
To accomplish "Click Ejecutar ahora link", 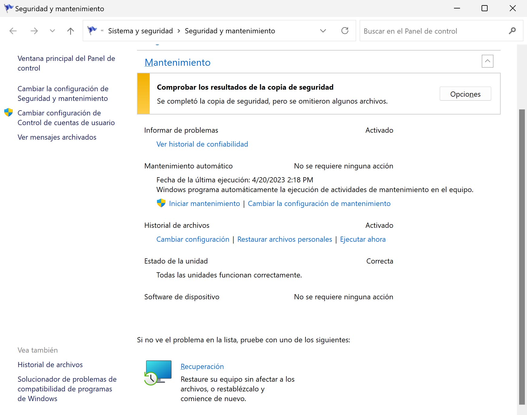I will 363,239.
